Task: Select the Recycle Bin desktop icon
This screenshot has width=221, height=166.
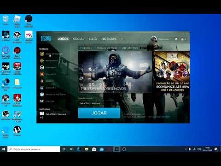Action: point(6,20)
